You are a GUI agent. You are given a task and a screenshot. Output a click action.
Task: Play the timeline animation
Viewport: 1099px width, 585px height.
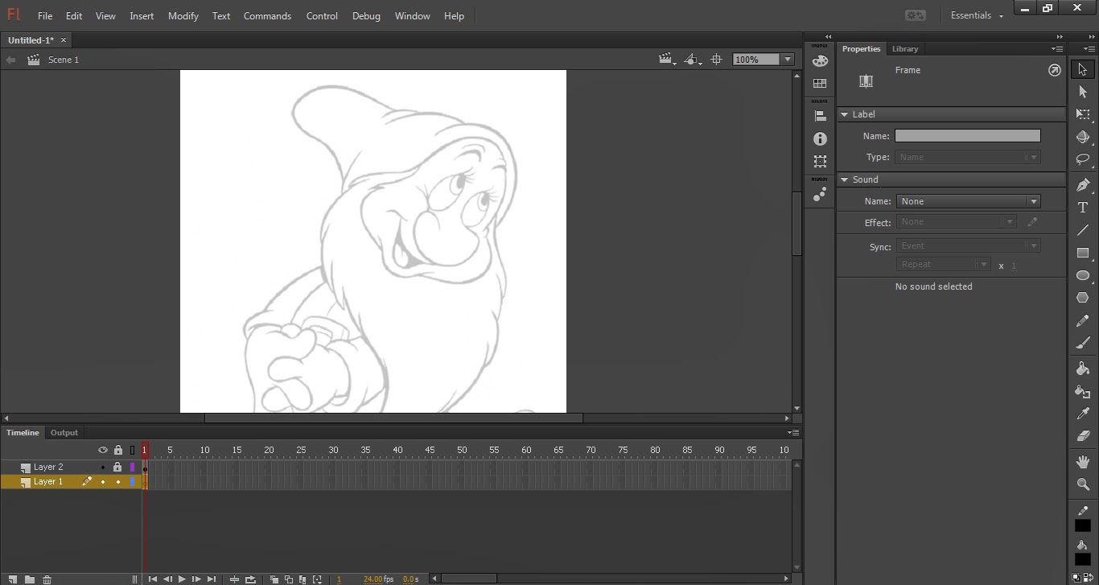point(182,579)
